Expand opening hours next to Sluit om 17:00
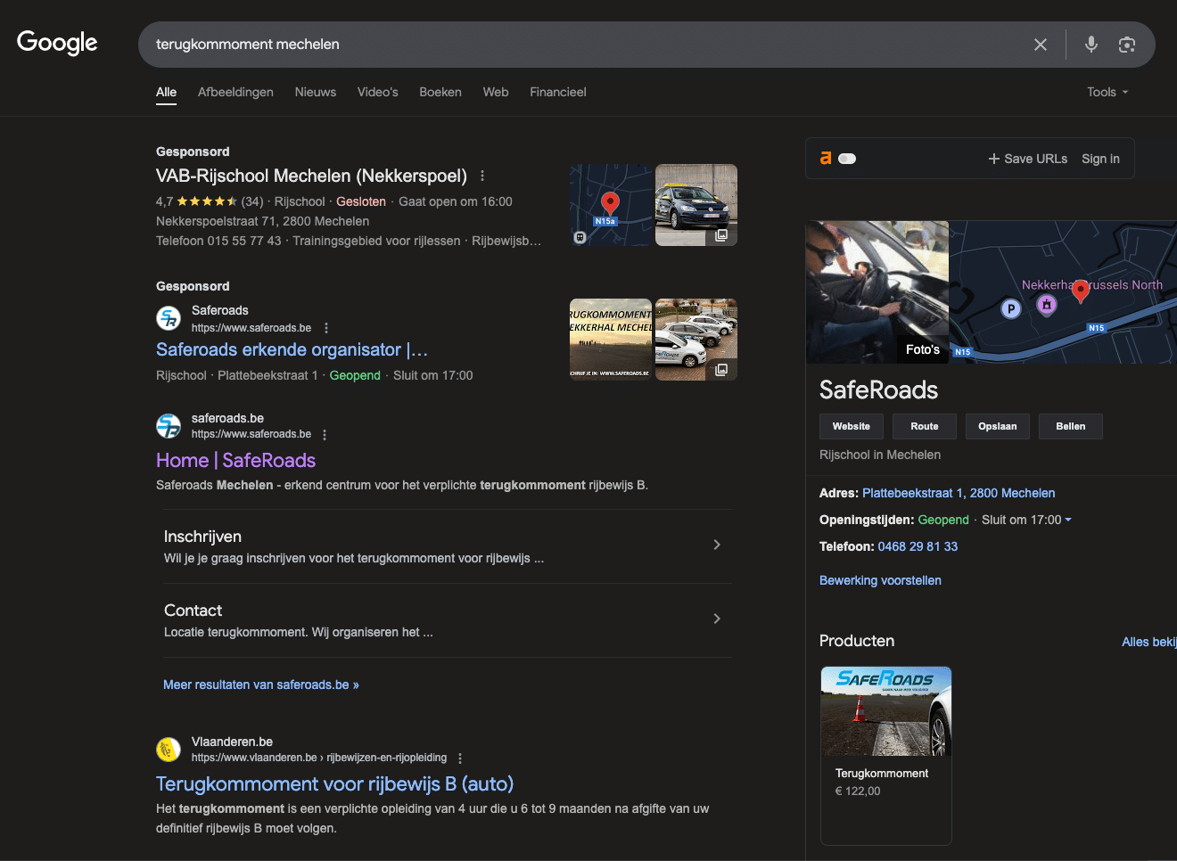The image size is (1177, 861). point(1068,520)
